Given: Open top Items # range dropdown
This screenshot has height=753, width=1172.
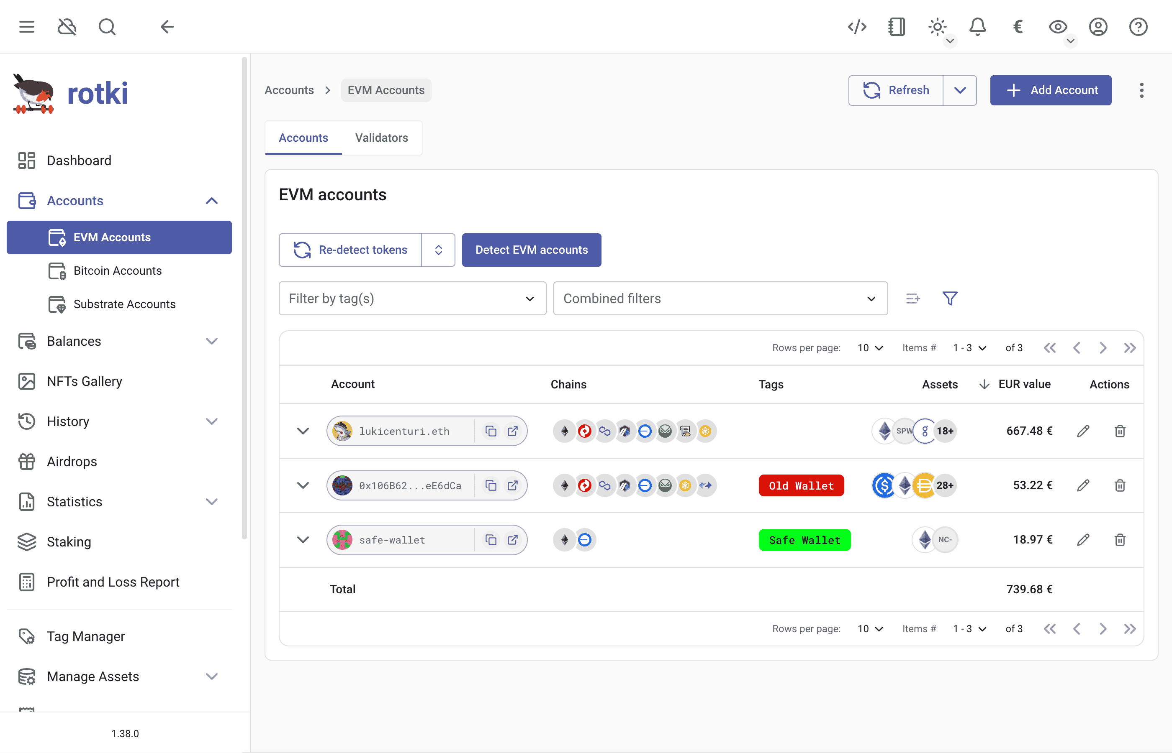Looking at the screenshot, I should click(x=969, y=348).
